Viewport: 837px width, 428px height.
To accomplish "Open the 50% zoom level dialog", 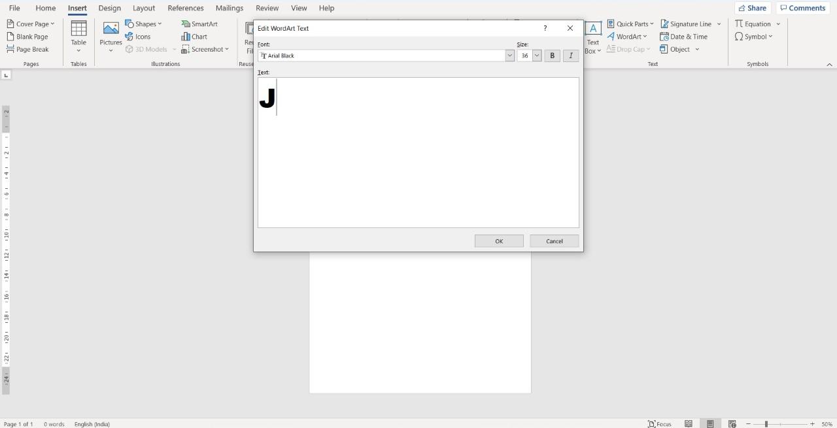I will click(827, 424).
